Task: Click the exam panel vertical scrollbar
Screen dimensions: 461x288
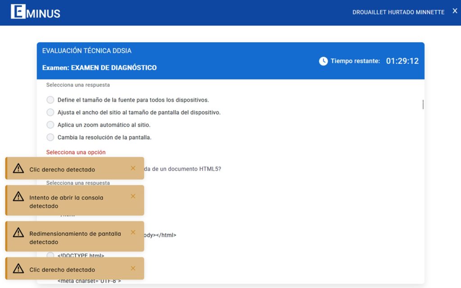Action: pyautogui.click(x=423, y=104)
